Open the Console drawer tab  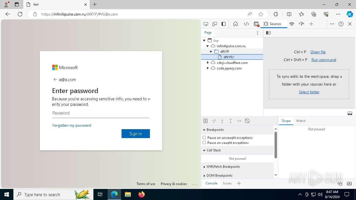click(211, 183)
